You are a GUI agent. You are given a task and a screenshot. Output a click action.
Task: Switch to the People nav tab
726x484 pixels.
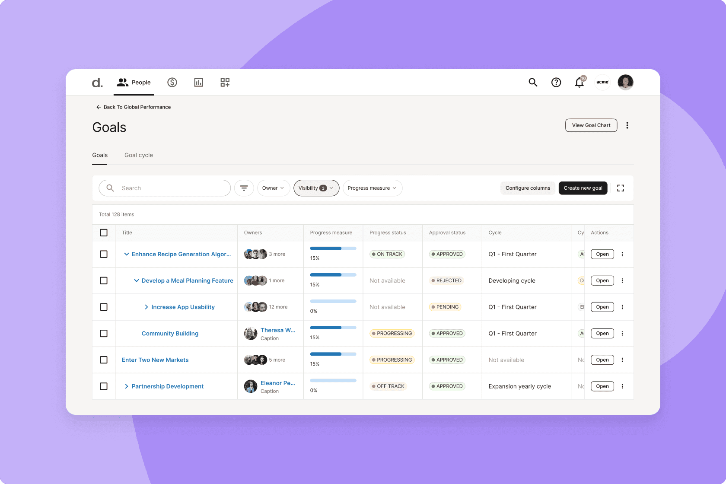pos(134,82)
